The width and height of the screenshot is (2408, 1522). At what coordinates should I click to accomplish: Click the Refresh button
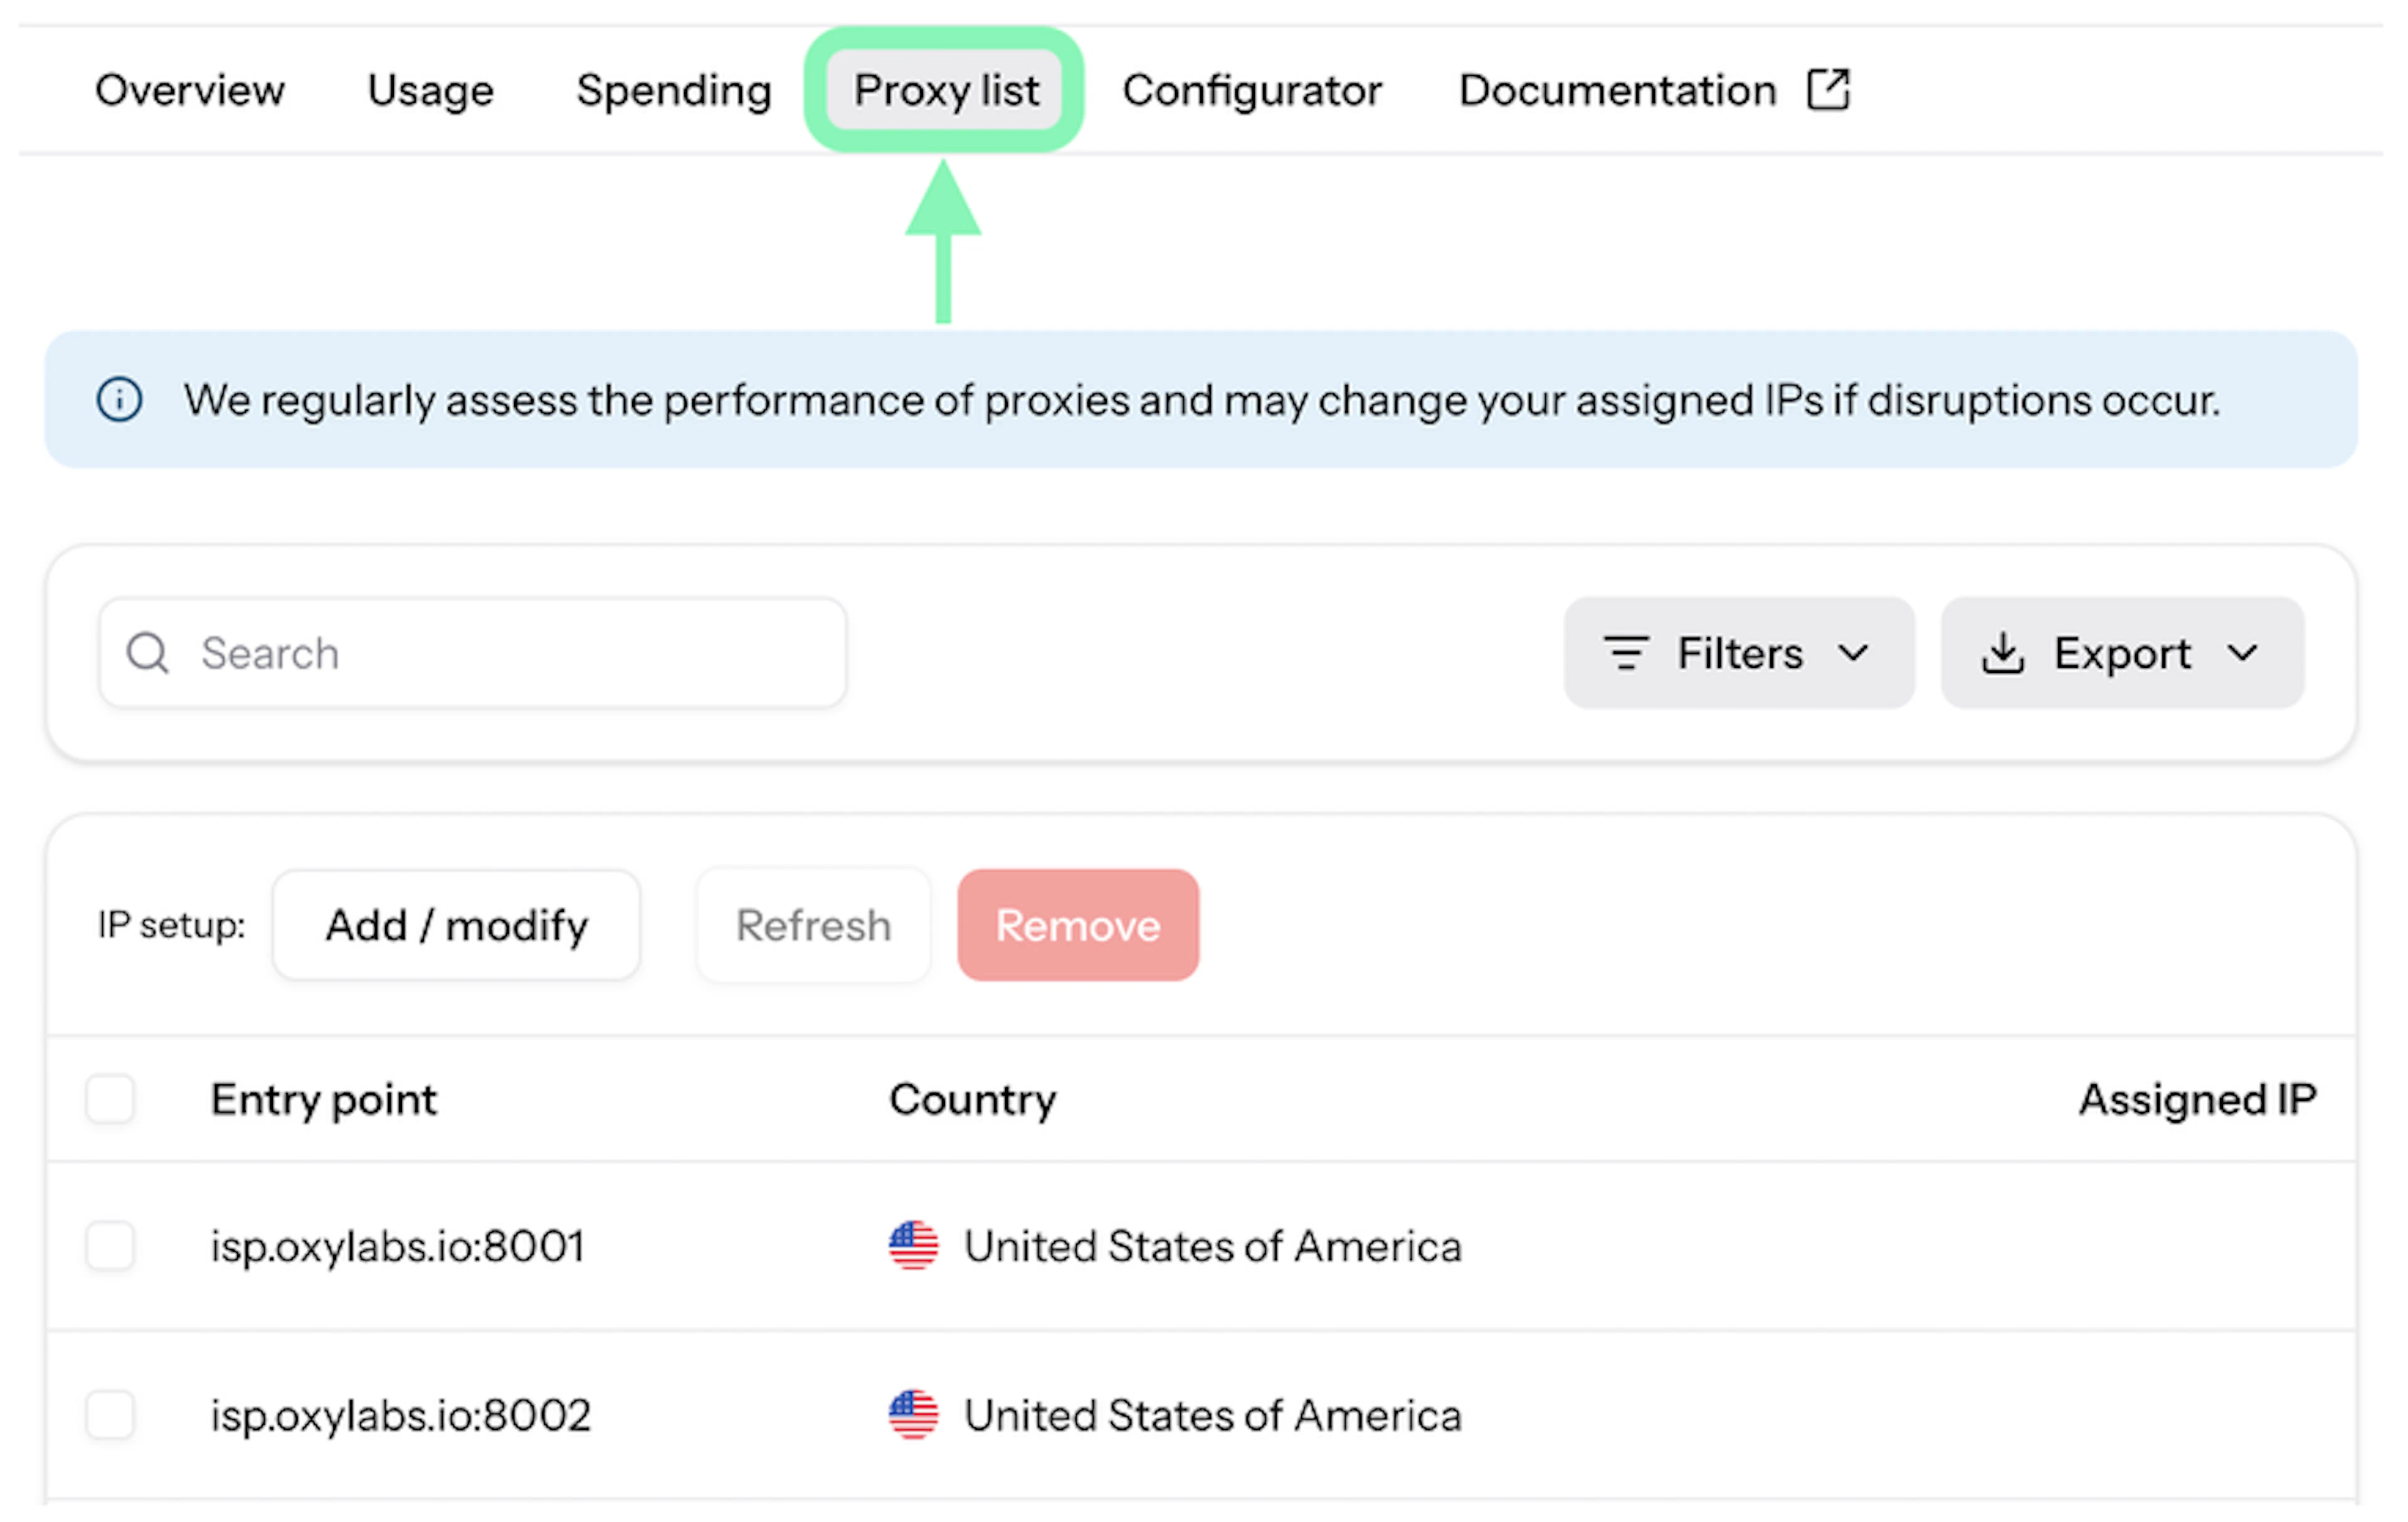814,925
